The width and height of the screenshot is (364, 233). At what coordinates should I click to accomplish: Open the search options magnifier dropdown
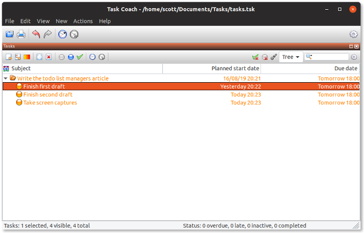[x=309, y=57]
